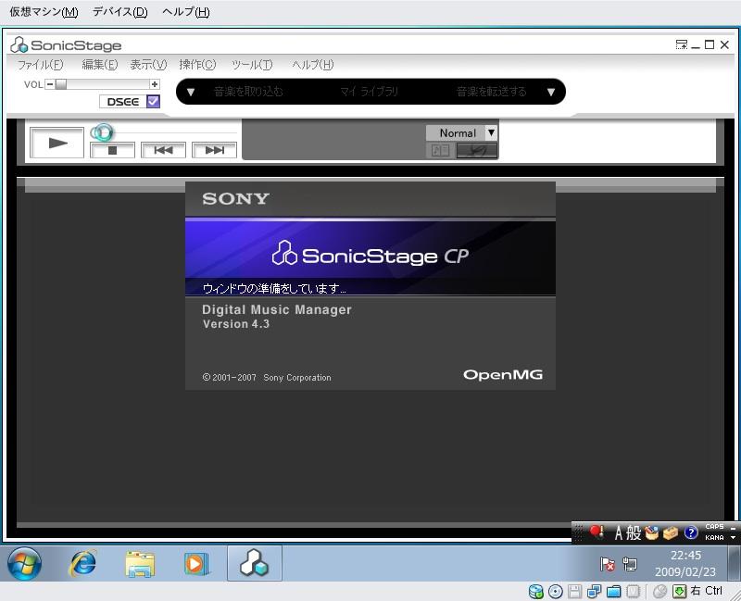Screen dimensions: 741x601
Task: Open the ファイル(F) menu
Action: (x=40, y=65)
